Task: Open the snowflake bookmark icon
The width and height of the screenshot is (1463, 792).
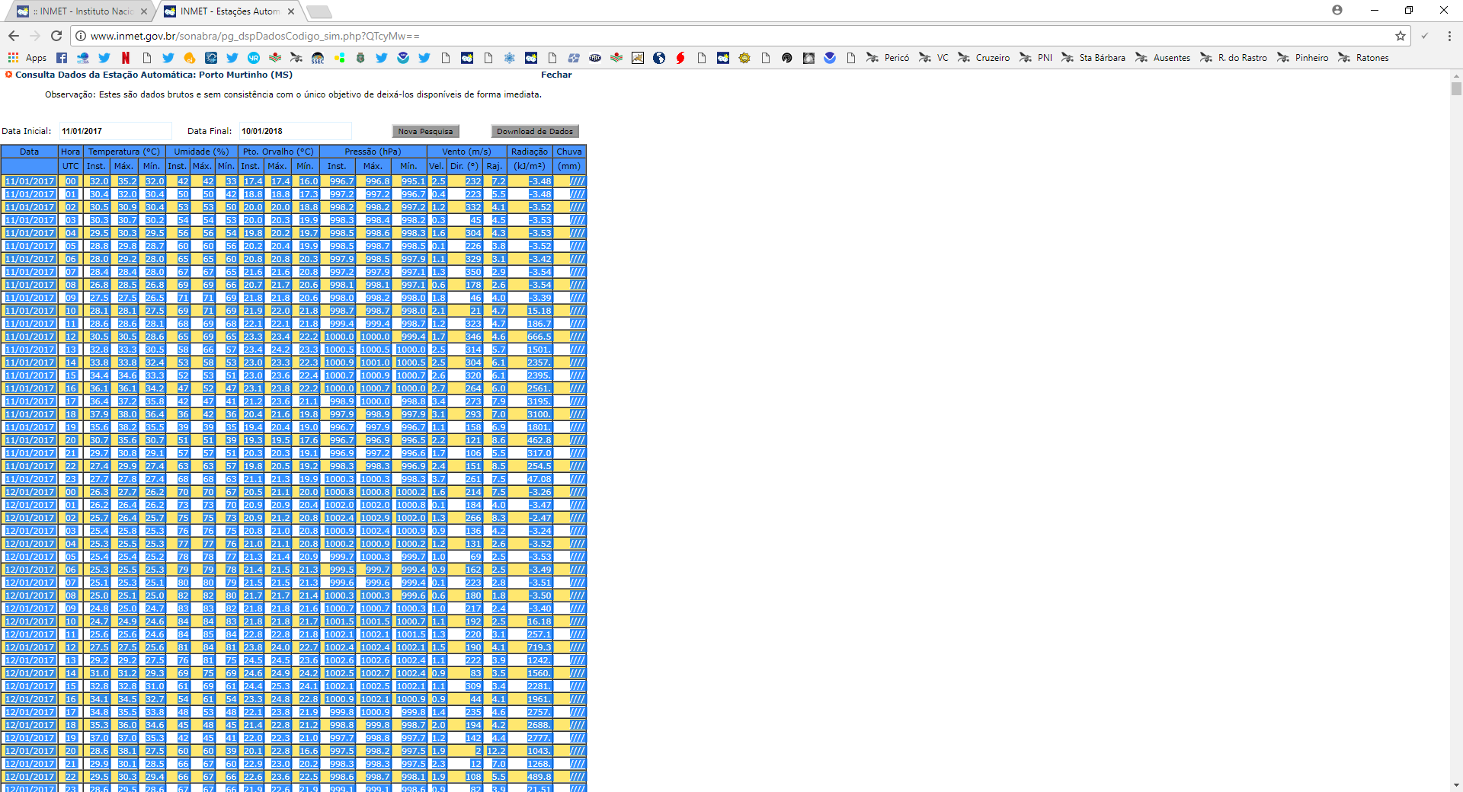Action: pos(510,58)
